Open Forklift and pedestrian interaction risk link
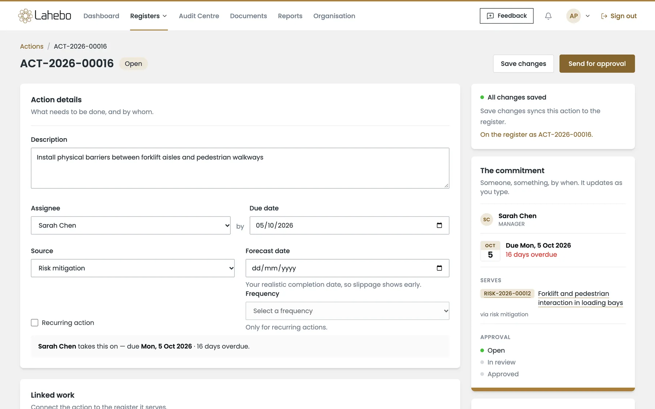This screenshot has height=409, width=655. coord(580,298)
